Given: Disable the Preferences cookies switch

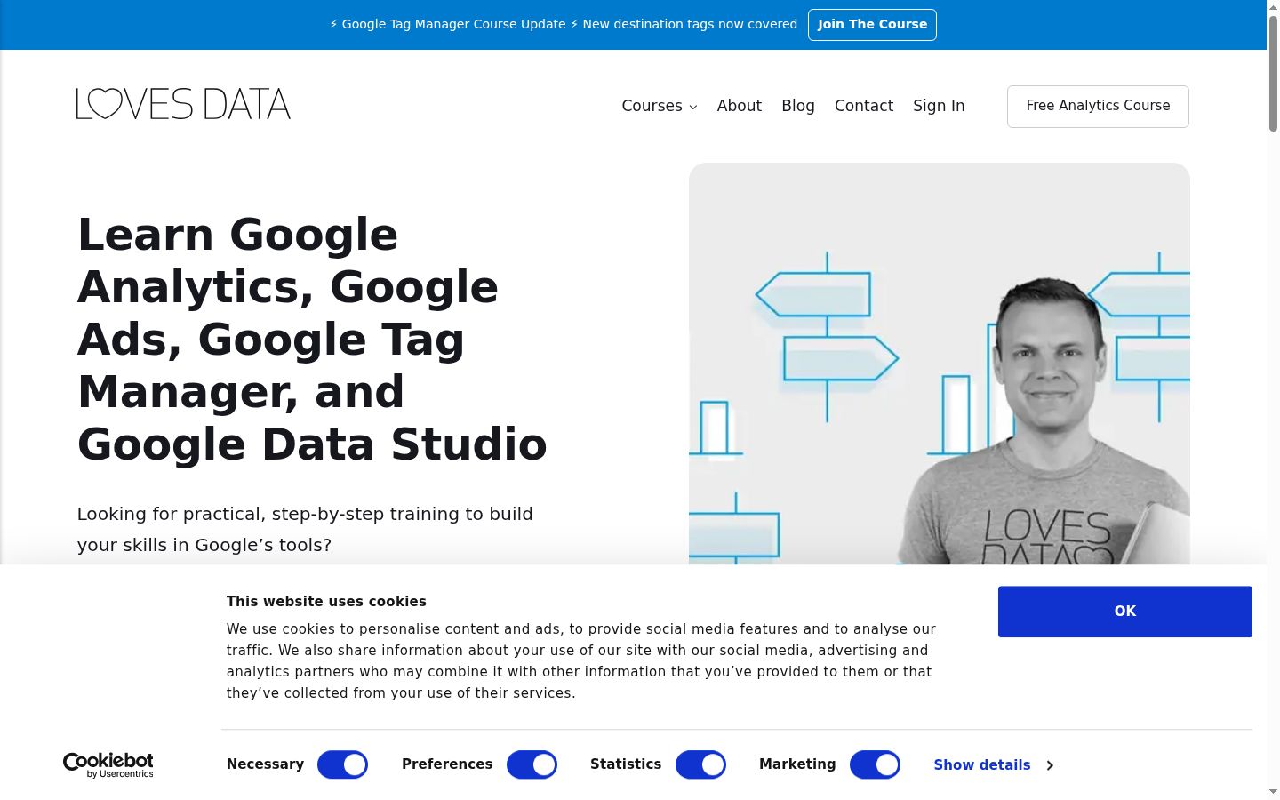Looking at the screenshot, I should [x=532, y=764].
